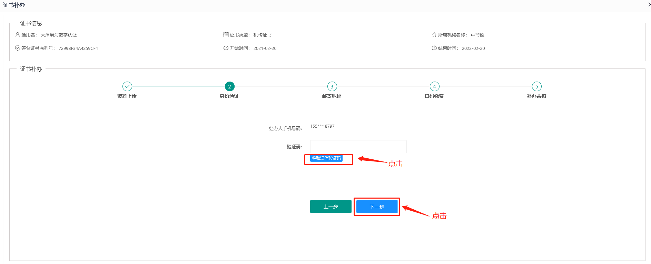Close the 证书补办 dialog
The width and height of the screenshot is (651, 264).
649,4
